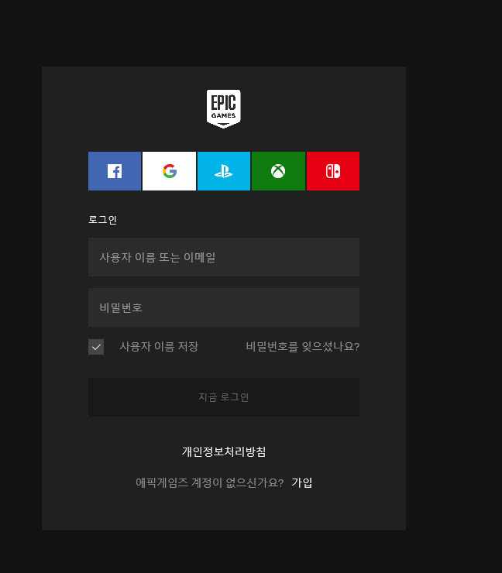Screen dimensions: 502x573
Task: Sign in with the Facebook icon
Action: click(x=115, y=171)
